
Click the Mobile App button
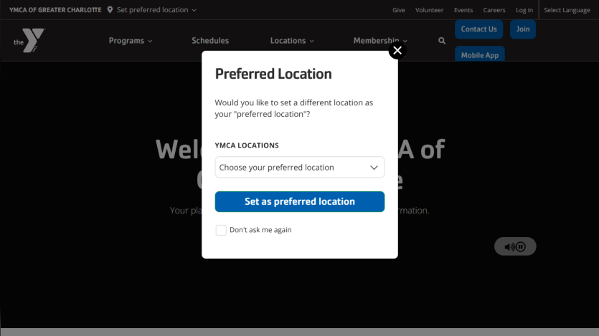pyautogui.click(x=479, y=54)
